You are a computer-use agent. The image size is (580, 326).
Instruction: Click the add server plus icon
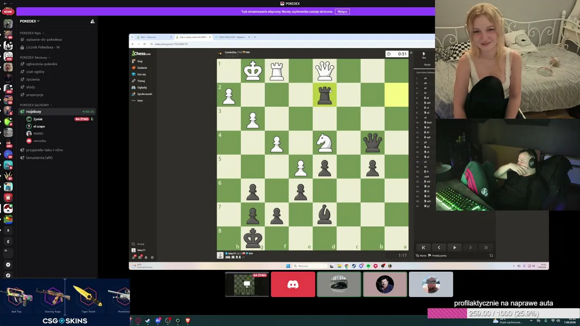pos(8,265)
